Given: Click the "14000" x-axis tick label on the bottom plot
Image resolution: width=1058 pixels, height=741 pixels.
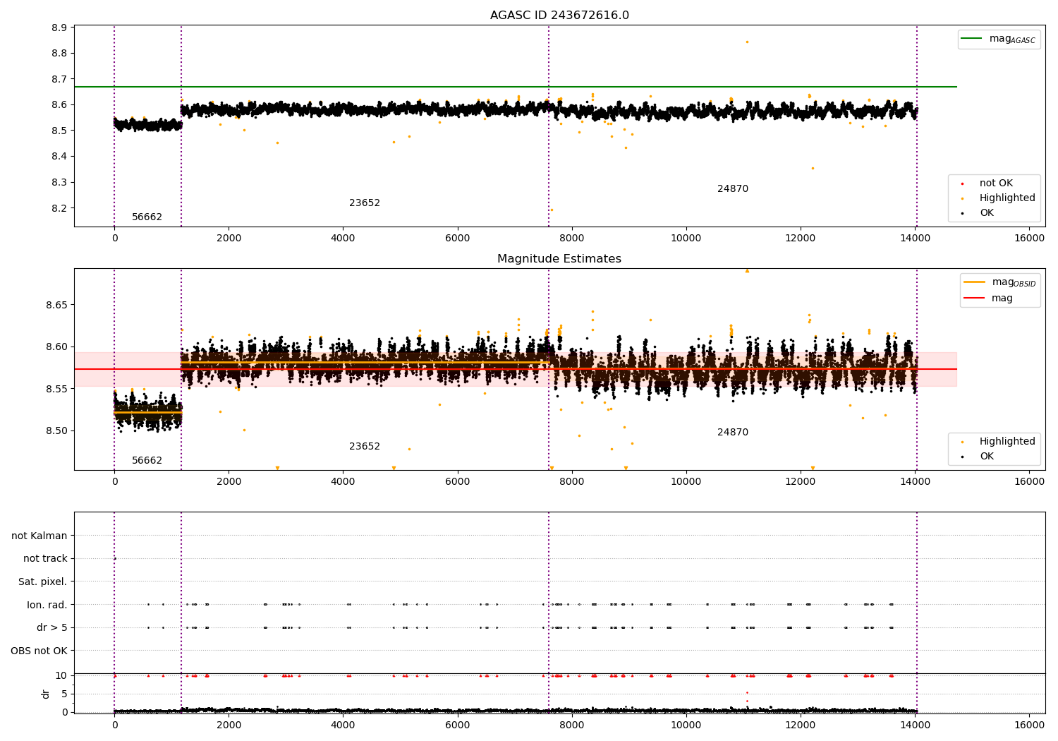Looking at the screenshot, I should point(915,725).
